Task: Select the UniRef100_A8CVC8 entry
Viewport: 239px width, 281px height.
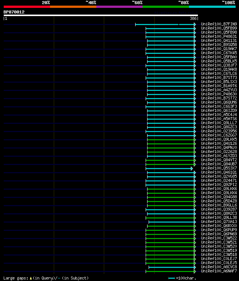Action: coord(219,267)
